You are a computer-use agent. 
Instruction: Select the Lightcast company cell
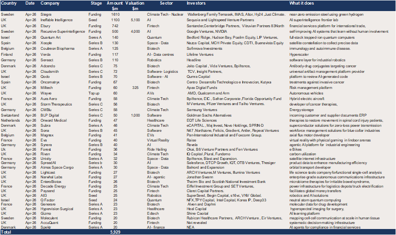tap(48, 172)
